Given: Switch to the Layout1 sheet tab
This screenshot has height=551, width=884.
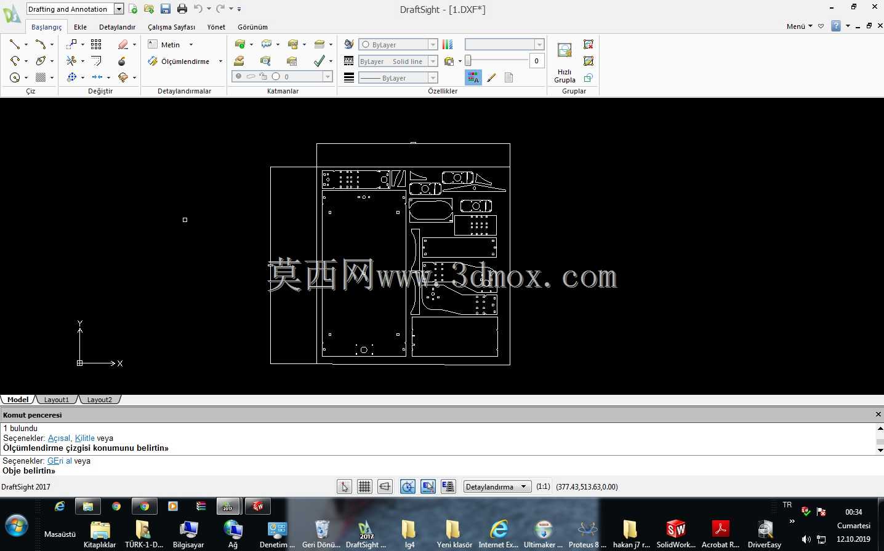Looking at the screenshot, I should (x=57, y=400).
